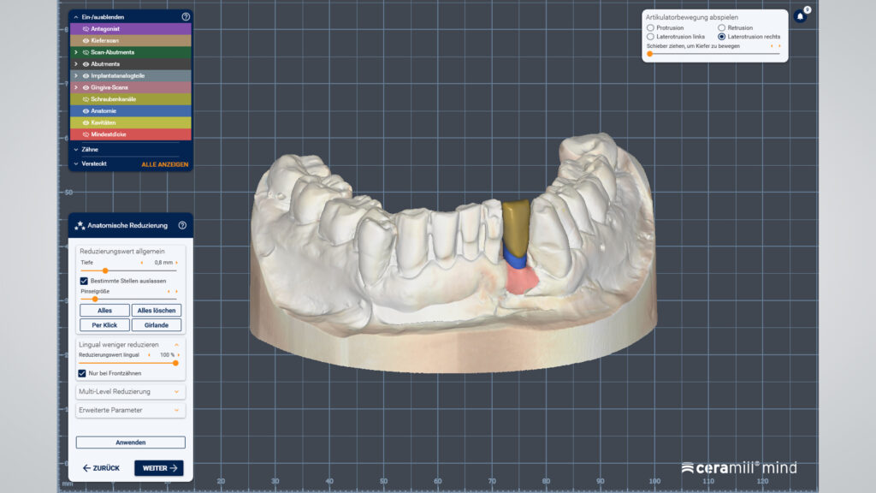Hide the Kieferscan layer via eye icon
Screen dimensions: 876x493
86,40
